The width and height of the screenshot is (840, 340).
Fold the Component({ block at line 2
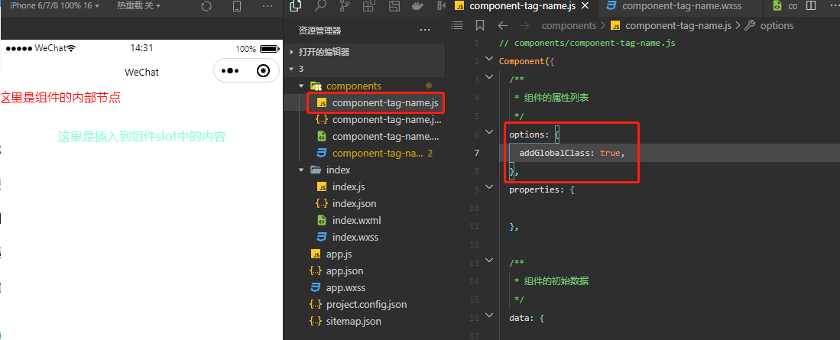488,58
